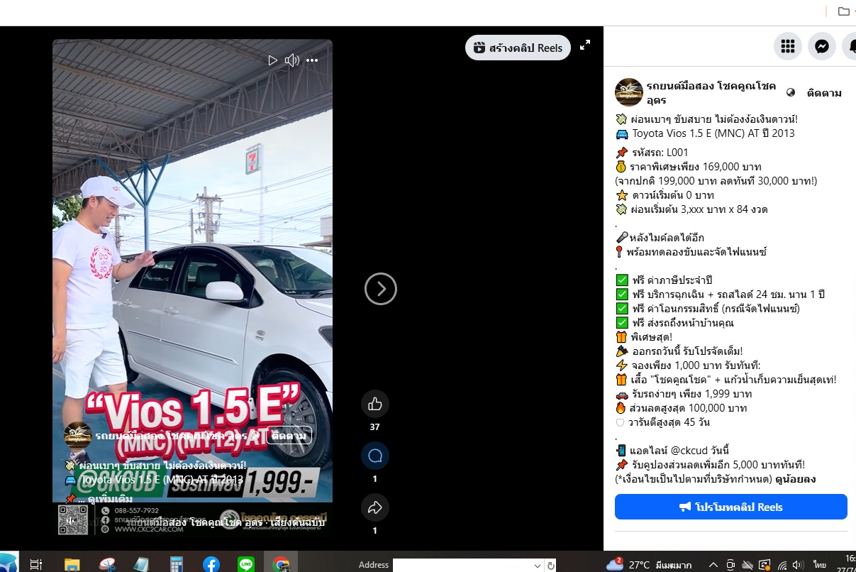This screenshot has width=856, height=572.
Task: Click the Address bar refresh icon
Action: 550,566
